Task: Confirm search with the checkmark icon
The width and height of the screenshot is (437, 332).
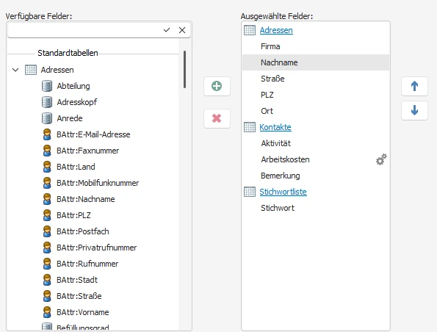Action: click(167, 30)
